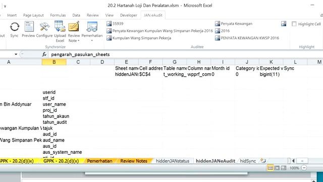Open the View ribbon tab

(x=110, y=15)
